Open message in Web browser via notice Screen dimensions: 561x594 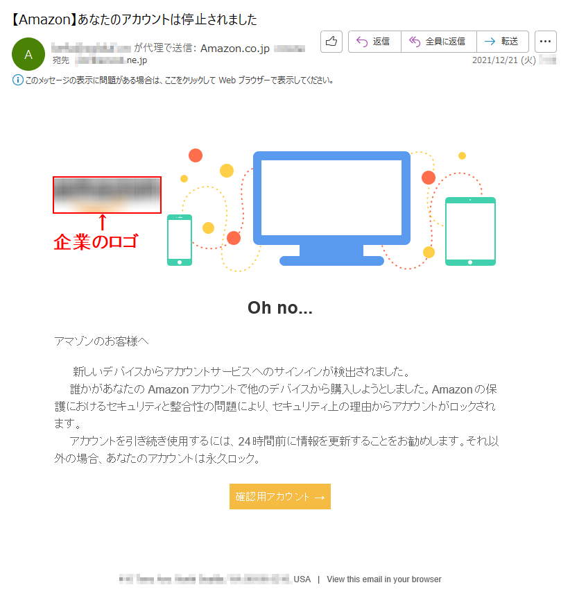[x=179, y=80]
